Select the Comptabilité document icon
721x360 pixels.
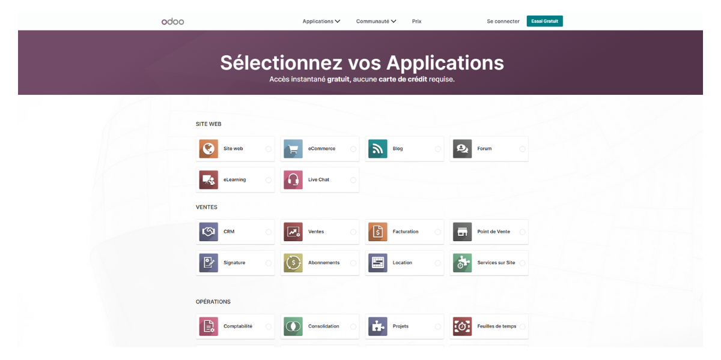208,326
